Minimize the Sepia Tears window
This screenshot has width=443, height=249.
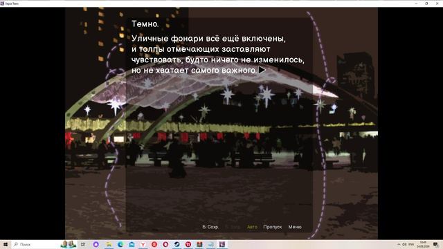(416, 3)
